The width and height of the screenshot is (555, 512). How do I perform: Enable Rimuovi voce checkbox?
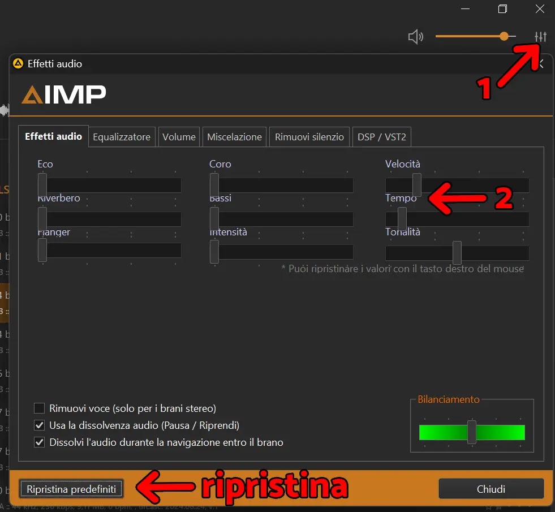coord(39,408)
